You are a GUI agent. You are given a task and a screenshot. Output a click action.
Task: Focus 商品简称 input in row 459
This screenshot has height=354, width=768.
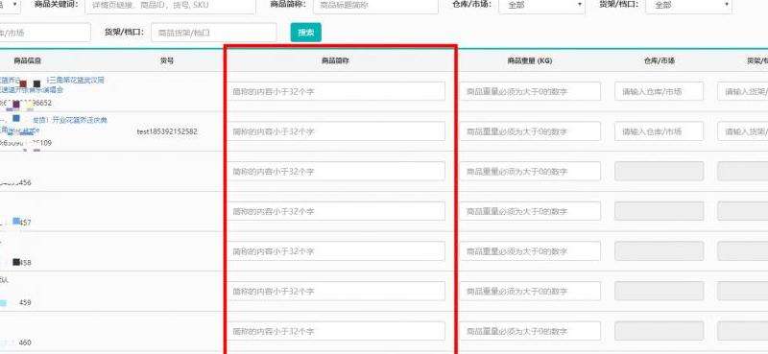336,292
